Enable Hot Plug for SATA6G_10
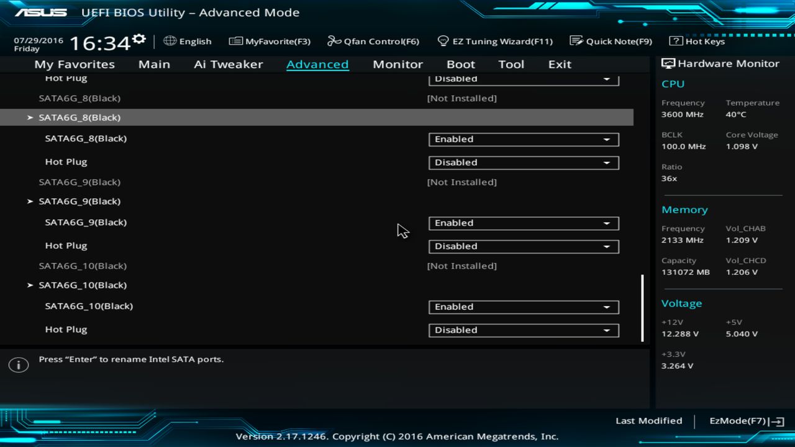This screenshot has height=447, width=795. [x=523, y=330]
